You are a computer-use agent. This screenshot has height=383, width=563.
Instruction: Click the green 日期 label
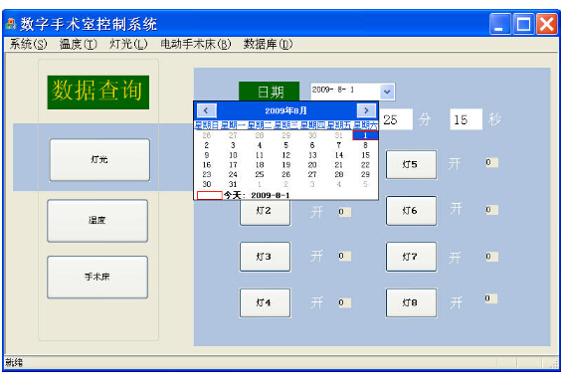(x=270, y=92)
